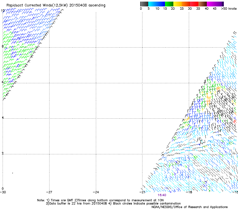Viewport: 238px width, 209px height.
Task: Click note 'Data buffer is 22 hrs'
Action: click(66, 204)
